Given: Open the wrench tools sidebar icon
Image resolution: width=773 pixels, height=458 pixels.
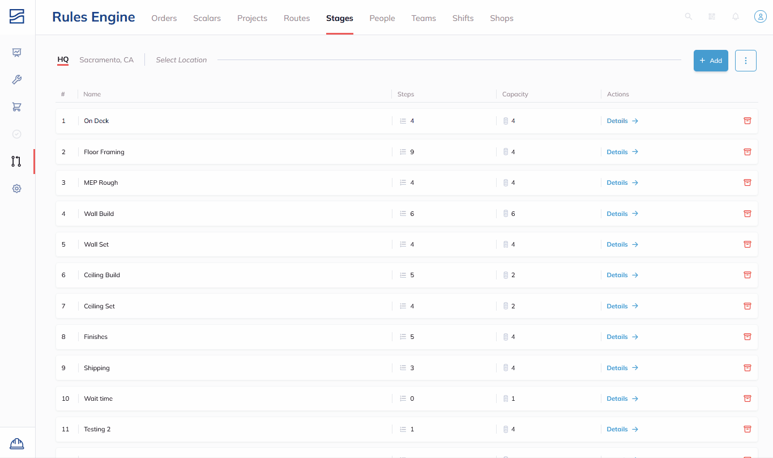Looking at the screenshot, I should coord(17,80).
